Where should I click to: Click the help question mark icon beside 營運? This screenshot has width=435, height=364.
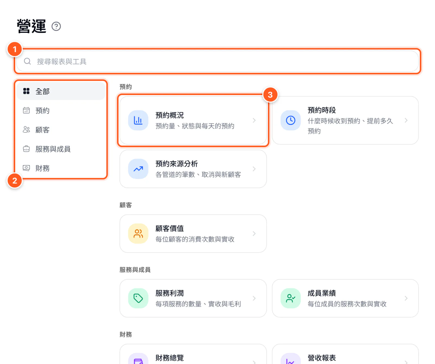pyautogui.click(x=56, y=26)
